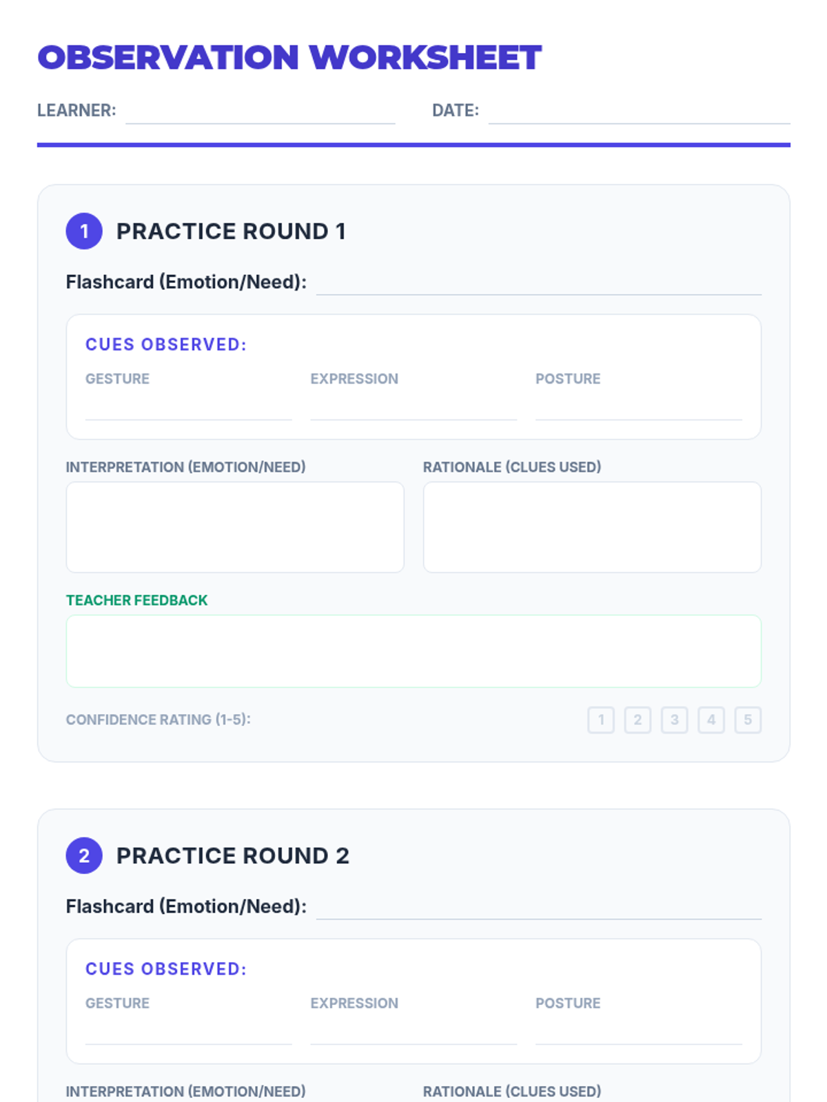The image size is (827, 1102).
Task: Click Round 2 Posture cue line
Action: click(x=638, y=1033)
